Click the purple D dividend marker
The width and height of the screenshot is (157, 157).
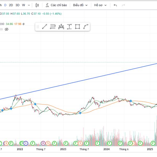pyautogui.click(x=43, y=143)
